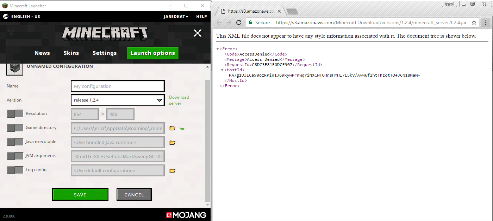Switch to the Skins tab
Screen dimensions: 493x221
tap(71, 53)
